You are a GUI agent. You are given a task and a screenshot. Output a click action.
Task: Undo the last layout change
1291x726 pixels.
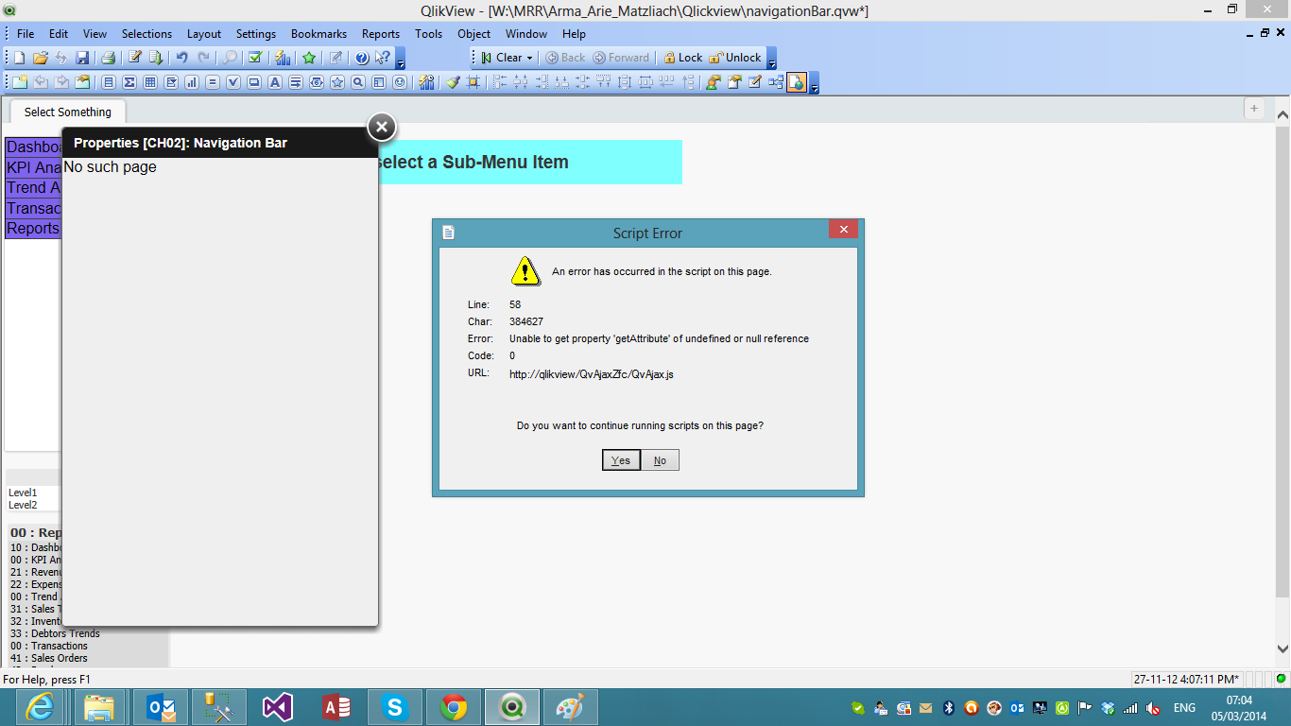tap(181, 58)
